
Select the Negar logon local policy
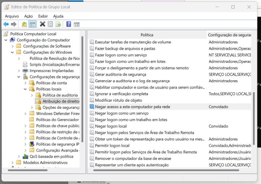[x=111, y=126]
